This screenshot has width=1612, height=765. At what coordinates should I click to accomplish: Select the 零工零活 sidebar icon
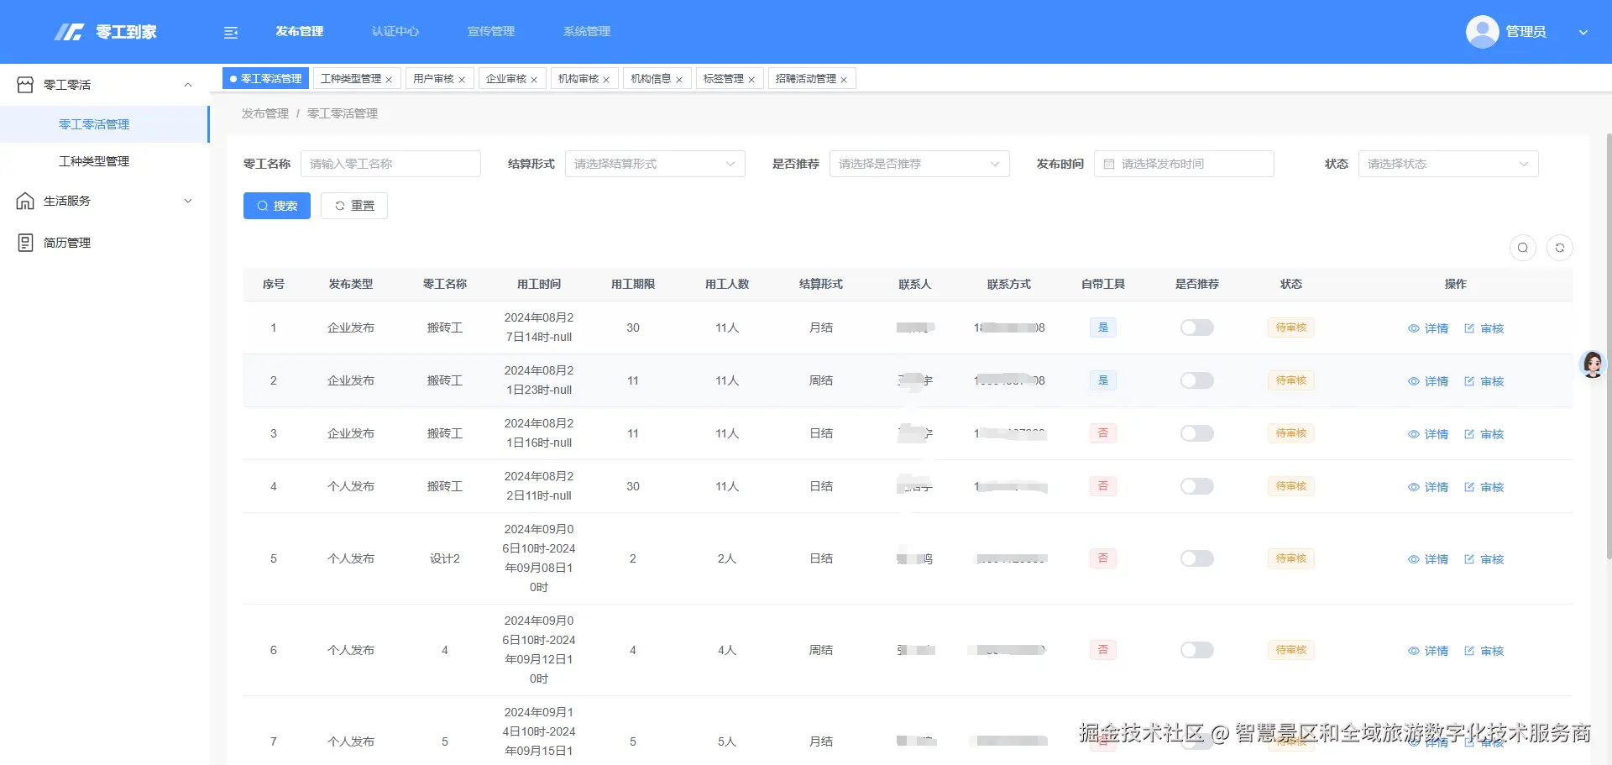24,84
